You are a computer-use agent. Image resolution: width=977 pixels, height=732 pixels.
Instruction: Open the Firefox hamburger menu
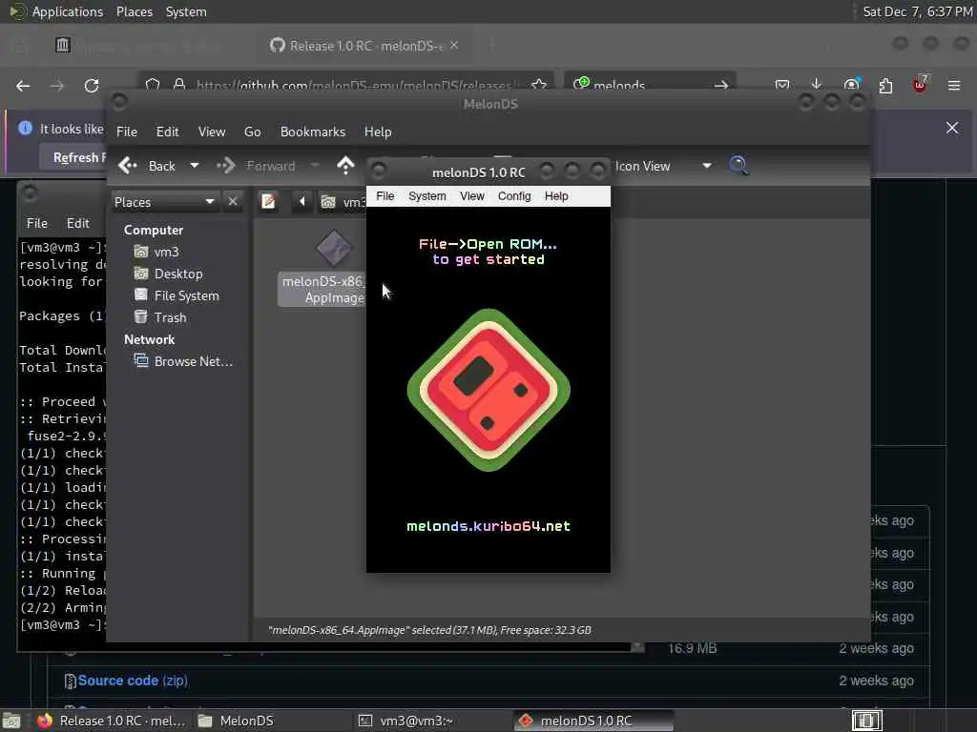coord(954,85)
